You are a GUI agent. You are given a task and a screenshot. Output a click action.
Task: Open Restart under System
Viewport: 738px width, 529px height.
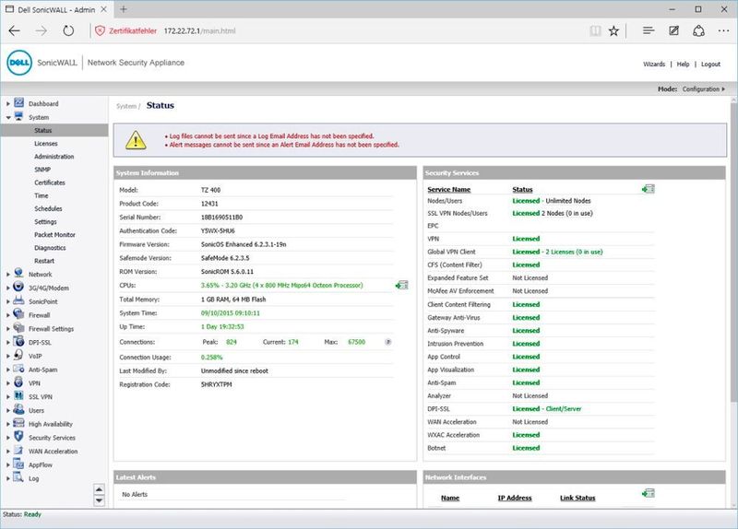(x=44, y=261)
